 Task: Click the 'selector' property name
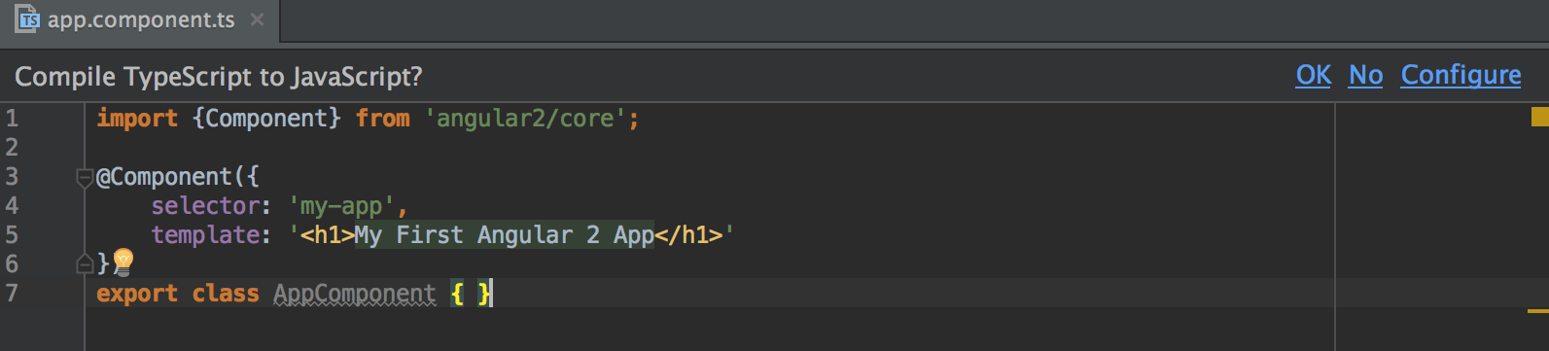[x=205, y=206]
